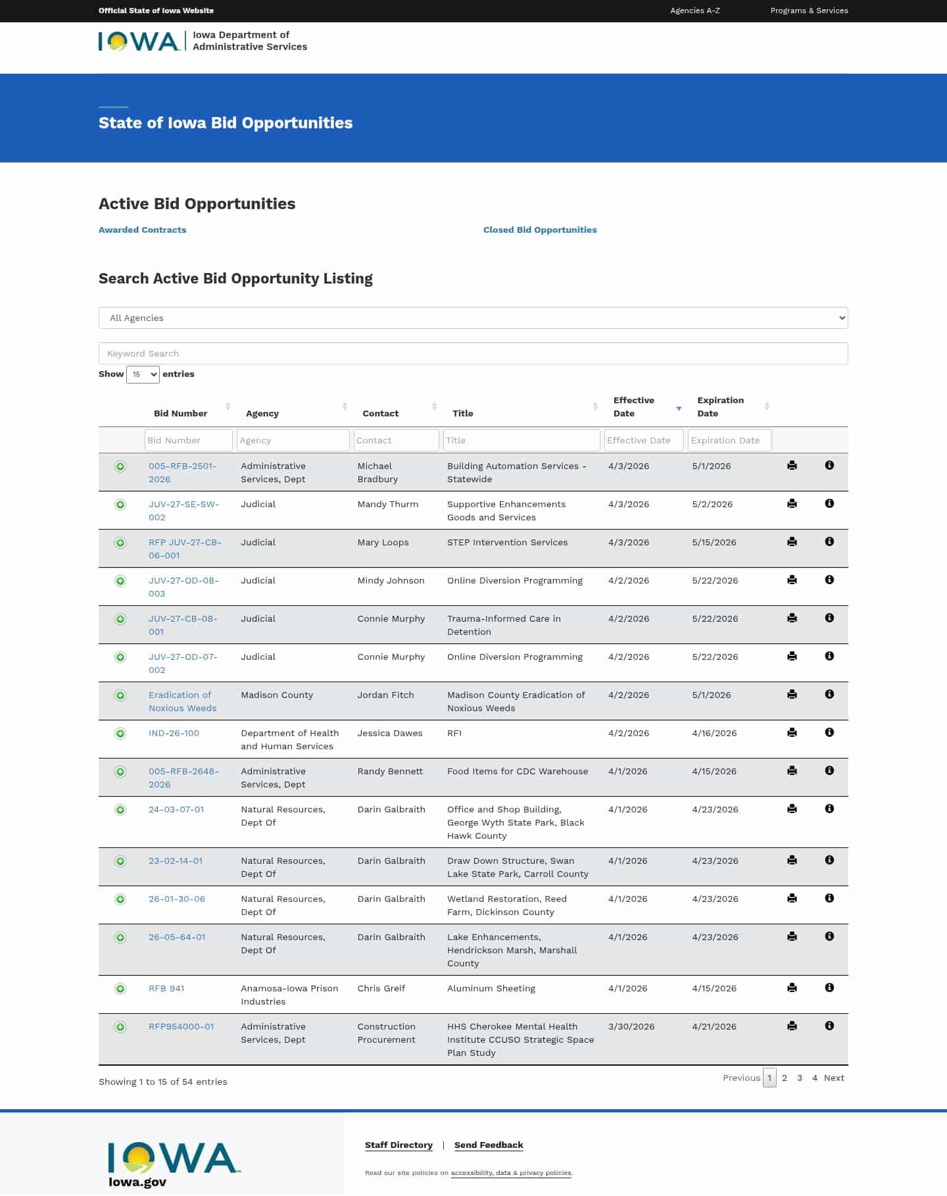
Task: Print the RFP954000-01 bid details
Action: click(792, 1026)
